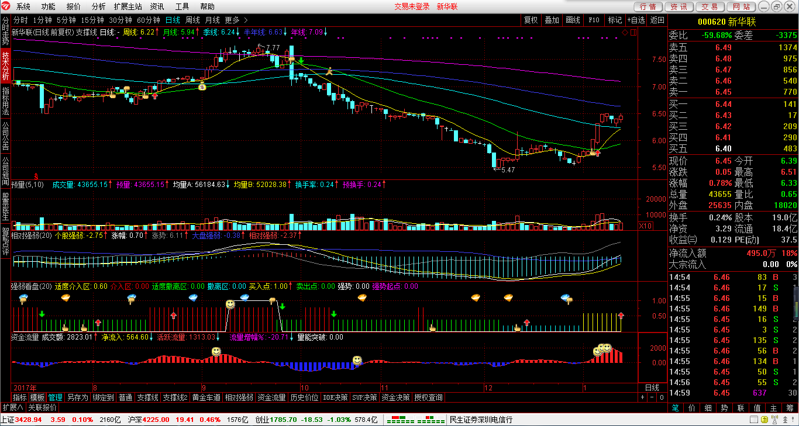Toggle 叠加 overlay mode
Screen dimensions: 799x426
[552, 20]
